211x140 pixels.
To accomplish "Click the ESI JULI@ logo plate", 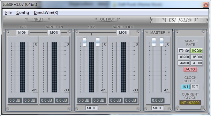I will pyautogui.click(x=179, y=20).
